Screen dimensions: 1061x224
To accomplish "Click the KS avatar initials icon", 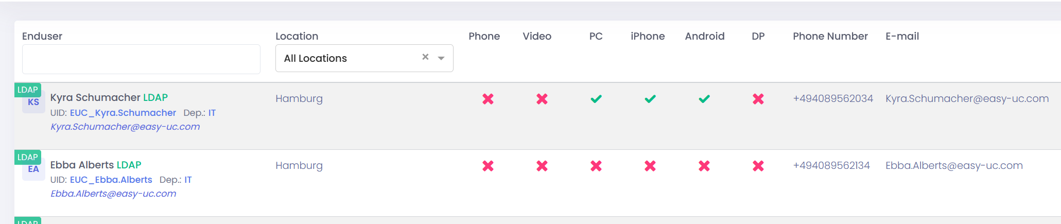I will [x=33, y=102].
